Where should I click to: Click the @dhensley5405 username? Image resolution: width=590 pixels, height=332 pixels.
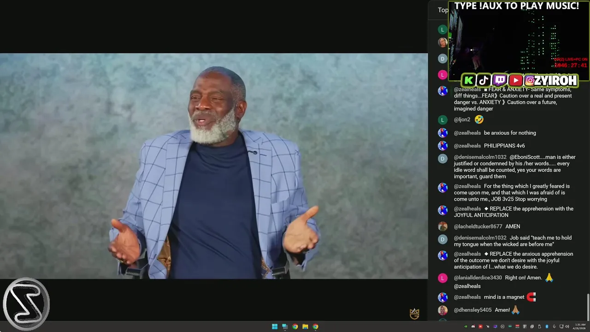472,310
